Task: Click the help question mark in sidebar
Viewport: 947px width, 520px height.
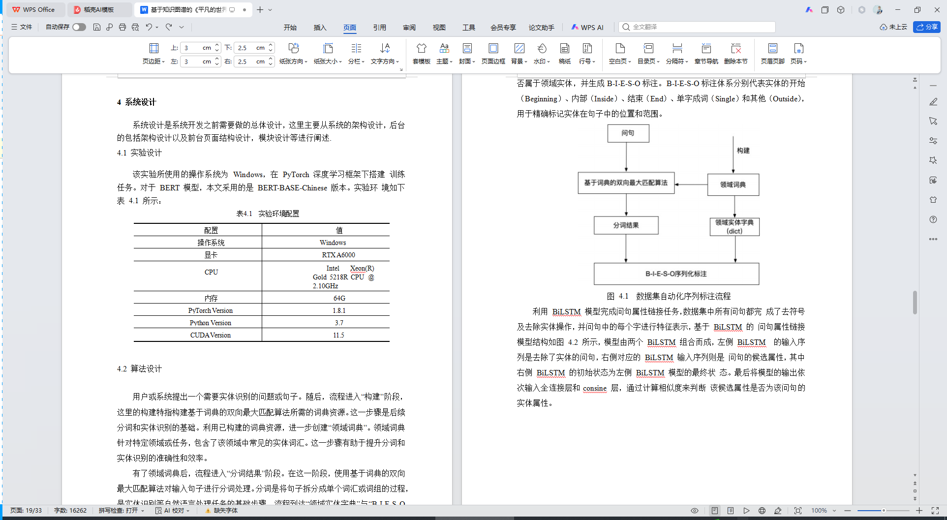Action: tap(933, 219)
